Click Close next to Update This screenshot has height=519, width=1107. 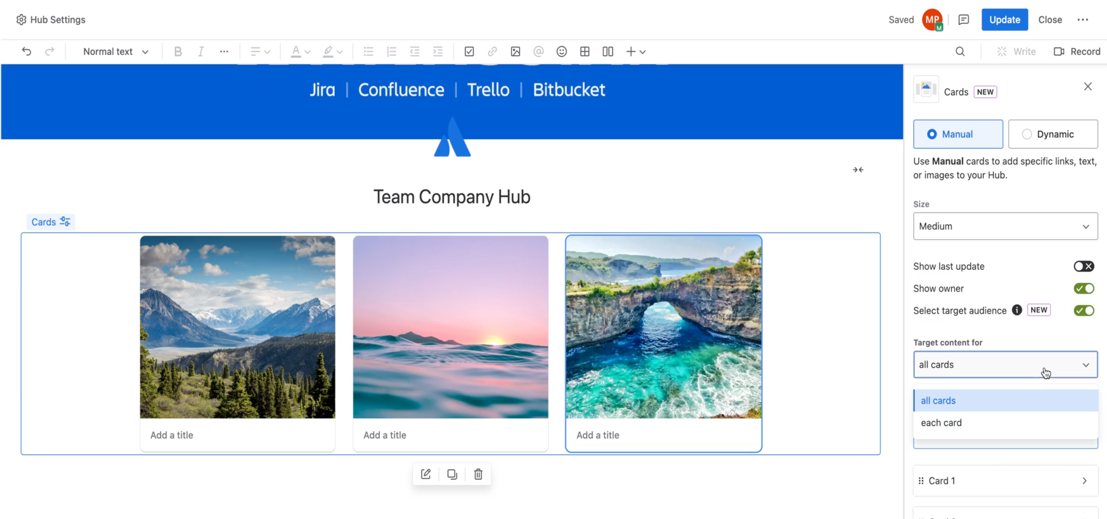(x=1050, y=19)
